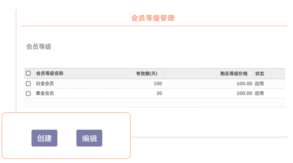The image size is (293, 163).
Task: Click the 100.00 price in 黄金会员 row
Action: click(244, 93)
